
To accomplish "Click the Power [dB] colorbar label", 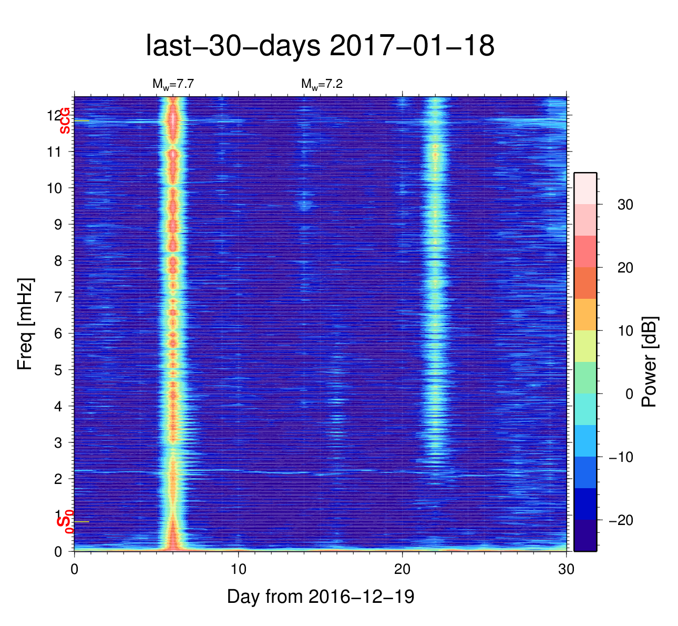I will (650, 362).
